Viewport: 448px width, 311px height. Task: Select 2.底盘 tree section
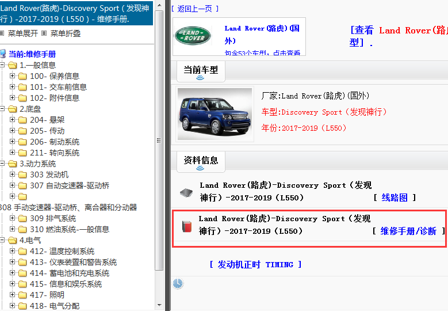tap(30, 109)
